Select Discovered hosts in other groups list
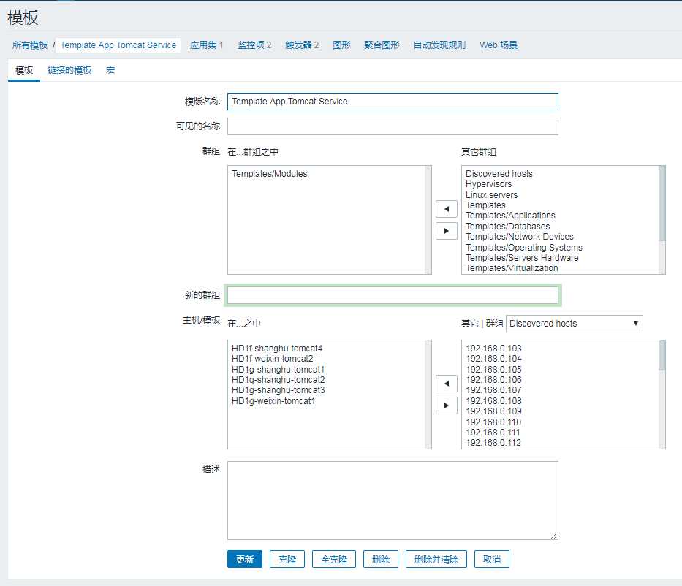 pyautogui.click(x=499, y=173)
